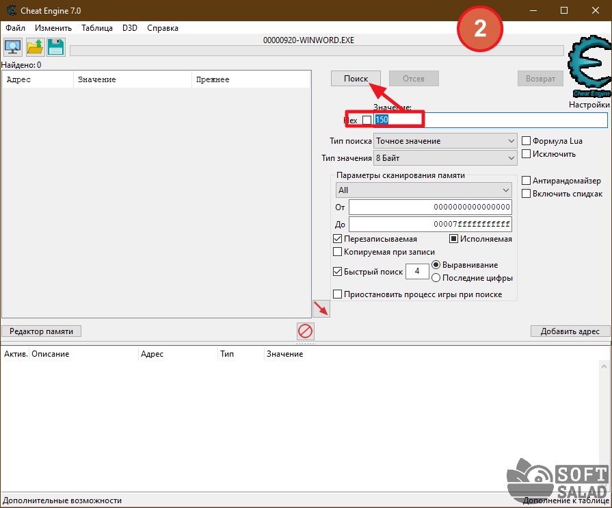Open the Таблица menu

coord(97,28)
